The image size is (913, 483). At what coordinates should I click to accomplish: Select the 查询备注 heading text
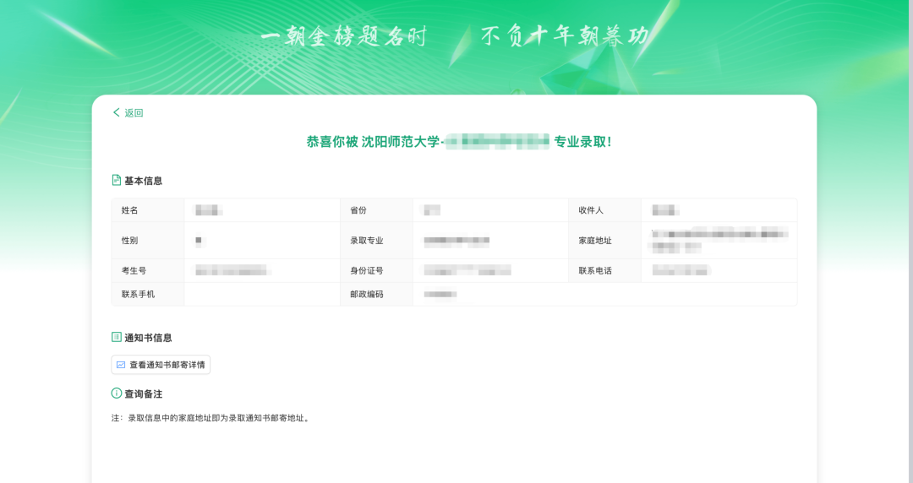[x=143, y=394]
